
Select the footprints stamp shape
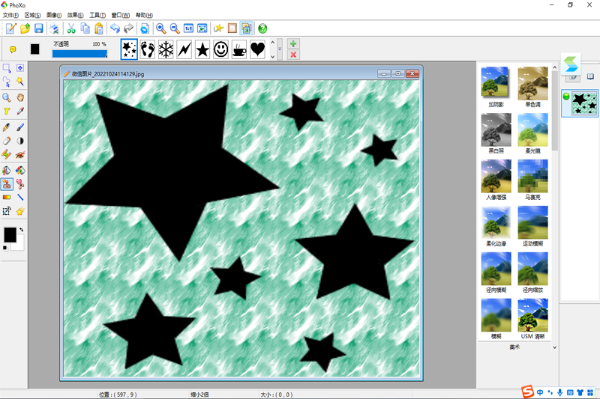point(148,49)
